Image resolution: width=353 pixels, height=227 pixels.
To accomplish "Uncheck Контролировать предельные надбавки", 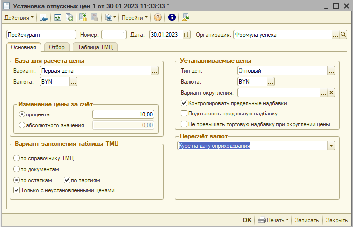I will [x=184, y=103].
